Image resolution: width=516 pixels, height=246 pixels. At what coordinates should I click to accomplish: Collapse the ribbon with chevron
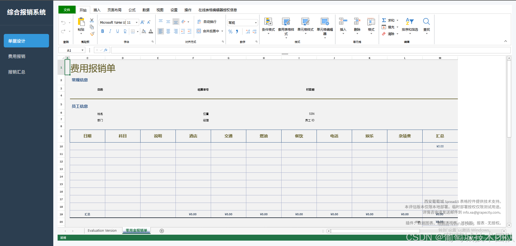pos(506,41)
